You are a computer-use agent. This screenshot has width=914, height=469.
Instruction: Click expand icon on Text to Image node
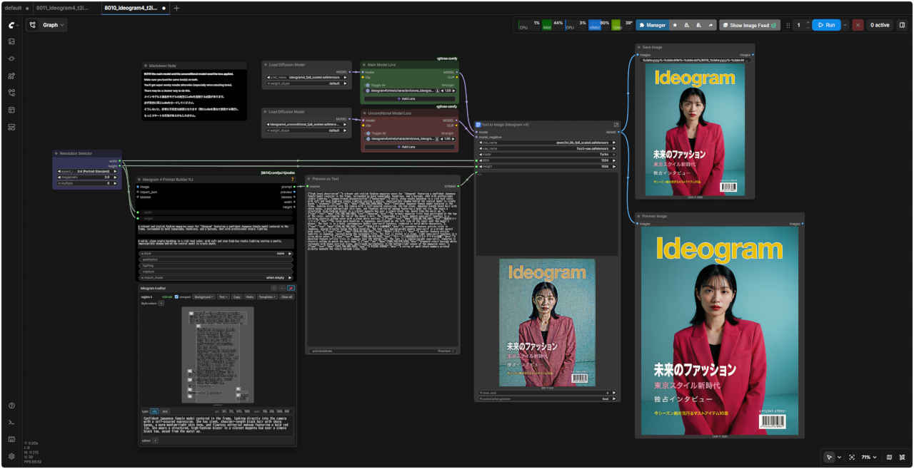[616, 125]
